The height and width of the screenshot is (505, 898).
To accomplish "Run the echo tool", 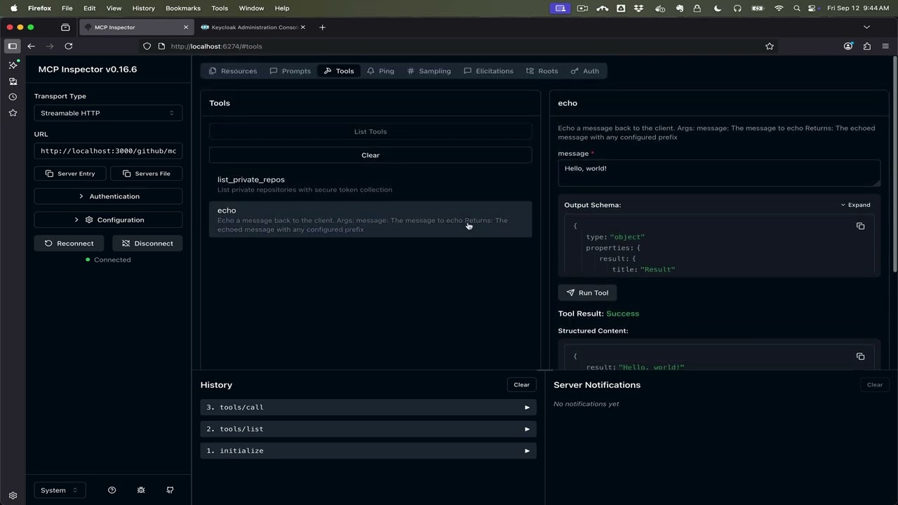I will click(587, 292).
